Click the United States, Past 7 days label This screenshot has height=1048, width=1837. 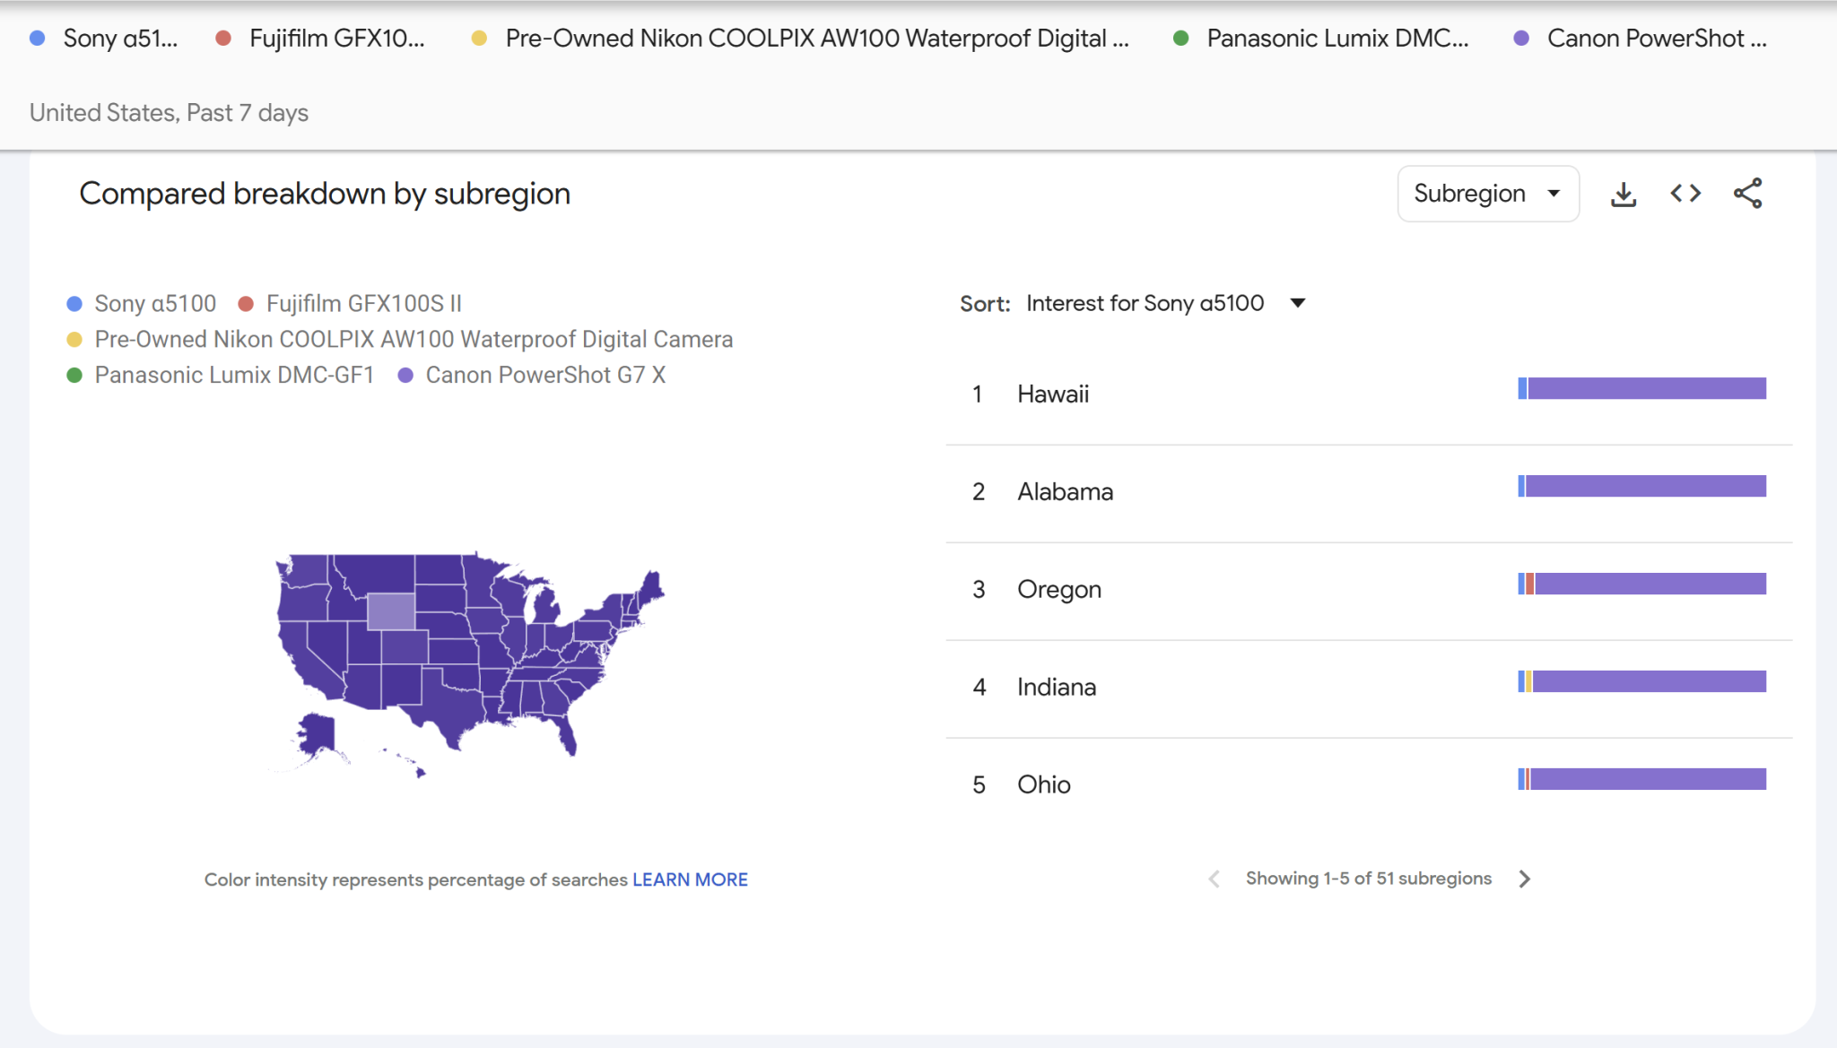click(x=169, y=113)
